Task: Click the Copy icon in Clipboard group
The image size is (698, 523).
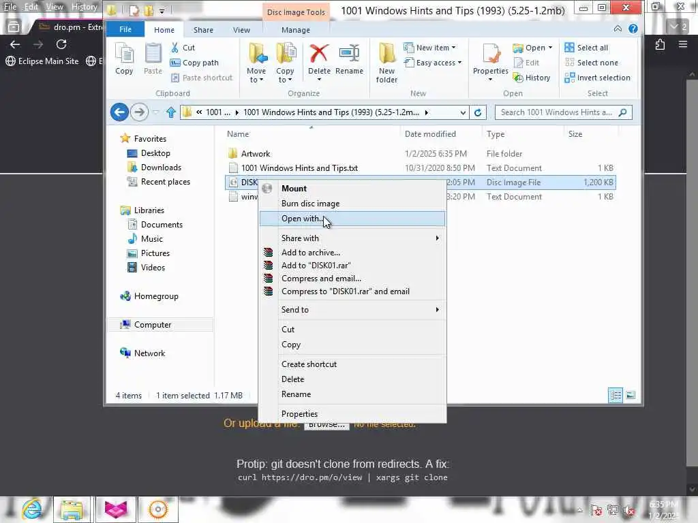Action: [x=124, y=59]
